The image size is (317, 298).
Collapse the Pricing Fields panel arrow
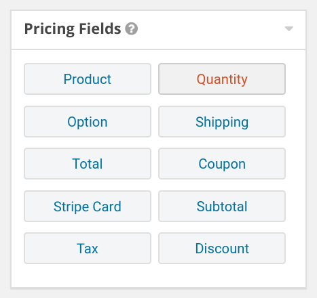[x=289, y=29]
